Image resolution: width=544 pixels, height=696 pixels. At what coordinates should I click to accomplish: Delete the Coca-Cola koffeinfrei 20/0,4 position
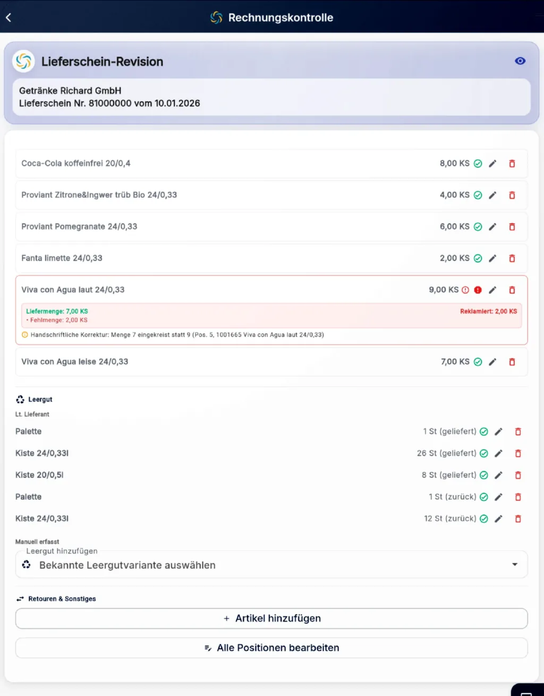pyautogui.click(x=512, y=164)
